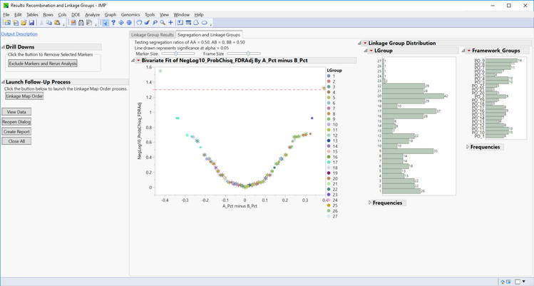
Task: Collapse the Linkage Group Distribution outline
Action: click(359, 43)
